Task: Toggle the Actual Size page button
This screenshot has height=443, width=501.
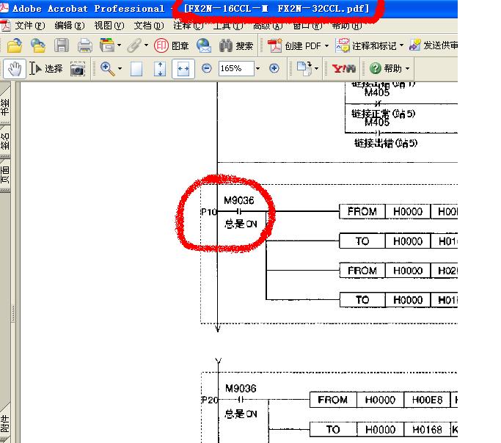Action: [x=136, y=69]
